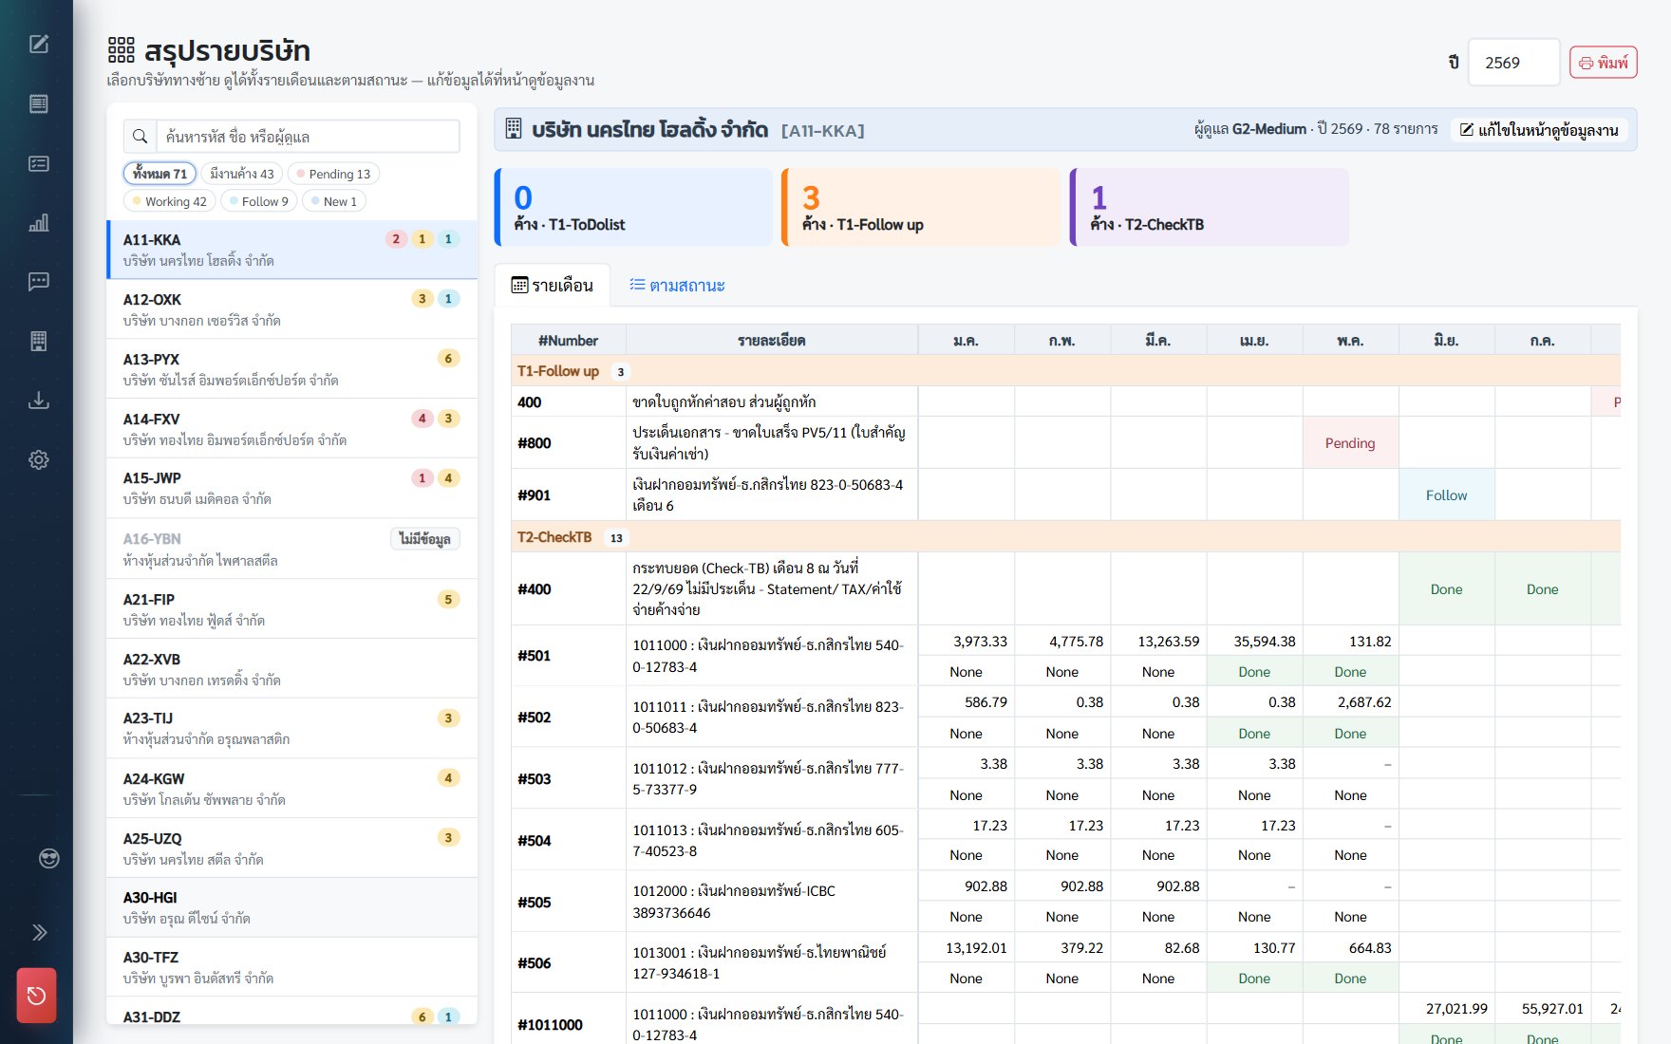Open the bar chart icon in sidebar
Viewport: 1671px width, 1044px height.
click(x=39, y=223)
